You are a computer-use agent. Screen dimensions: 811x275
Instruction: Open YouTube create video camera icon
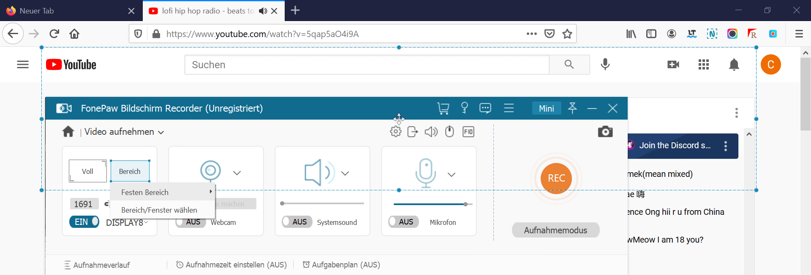coord(673,64)
